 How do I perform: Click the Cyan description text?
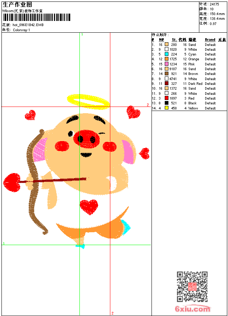pos(192,54)
